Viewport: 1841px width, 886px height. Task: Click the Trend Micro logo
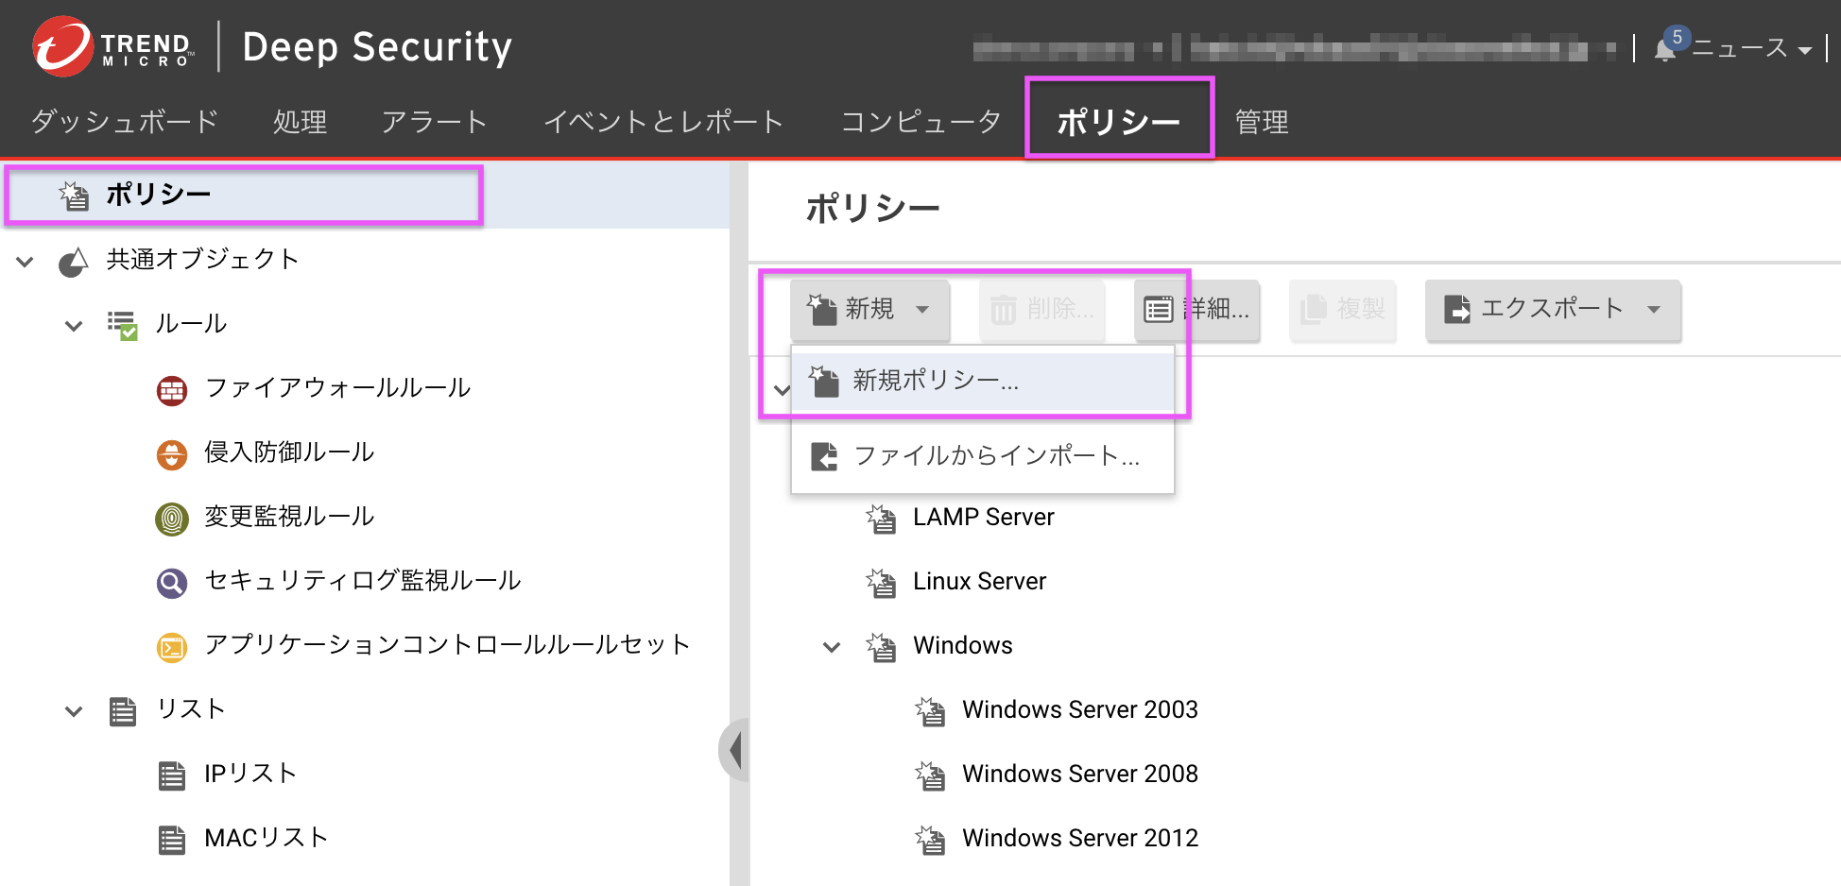coord(62,46)
